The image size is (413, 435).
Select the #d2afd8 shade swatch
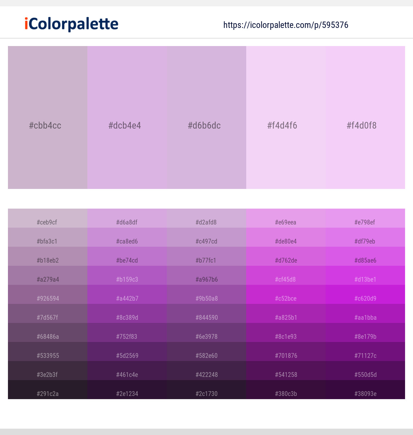[206, 222]
